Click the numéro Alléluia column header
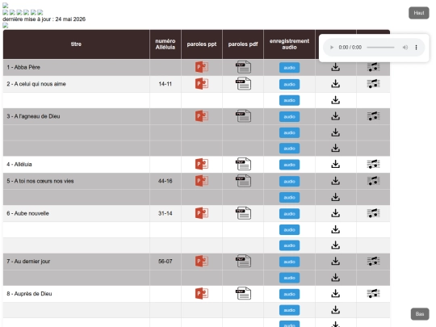This screenshot has width=436, height=327. pyautogui.click(x=166, y=44)
